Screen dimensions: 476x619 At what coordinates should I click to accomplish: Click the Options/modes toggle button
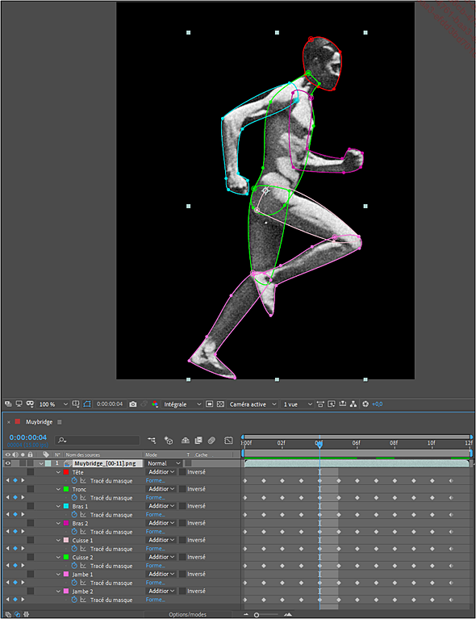coord(187,614)
